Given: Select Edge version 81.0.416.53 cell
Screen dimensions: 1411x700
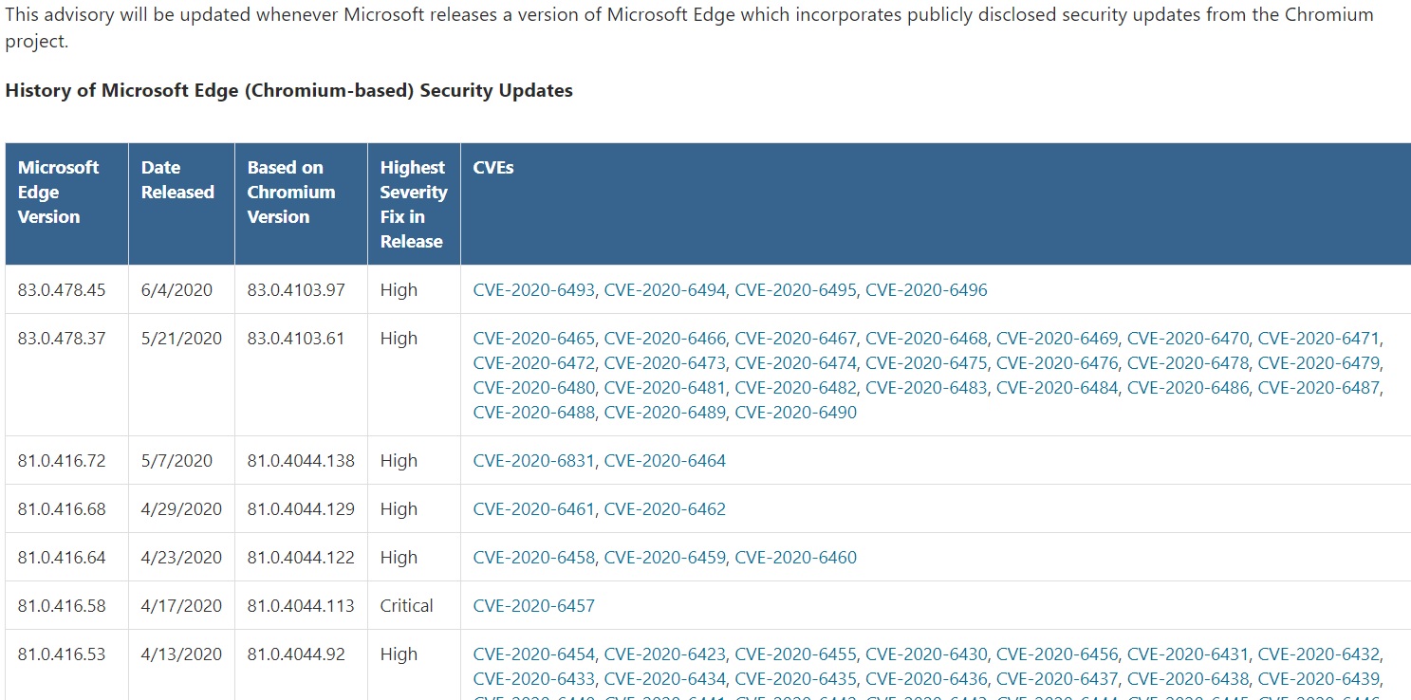Looking at the screenshot, I should click(66, 665).
